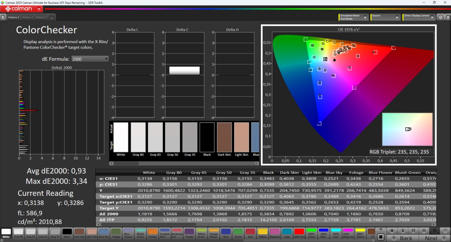Click the stop measurement button
The height and width of the screenshot is (242, 451).
click(392, 231)
